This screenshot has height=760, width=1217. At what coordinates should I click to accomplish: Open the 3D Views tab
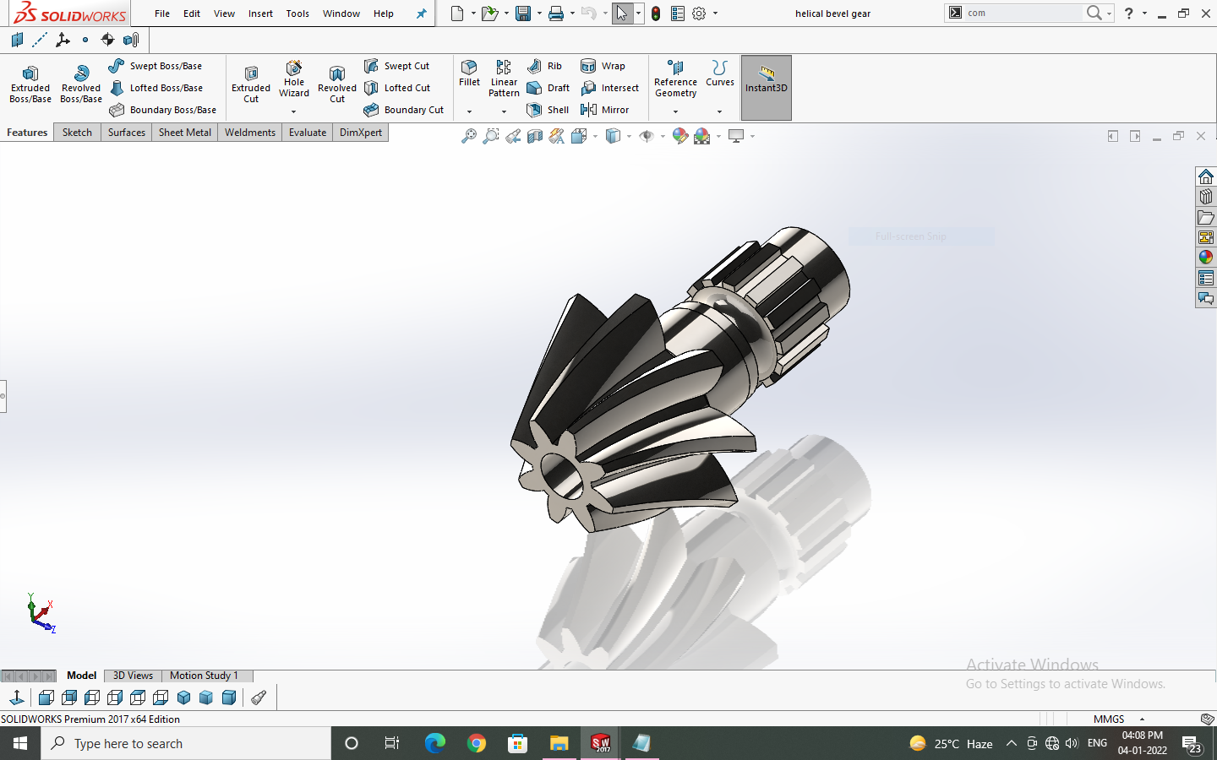[133, 676]
